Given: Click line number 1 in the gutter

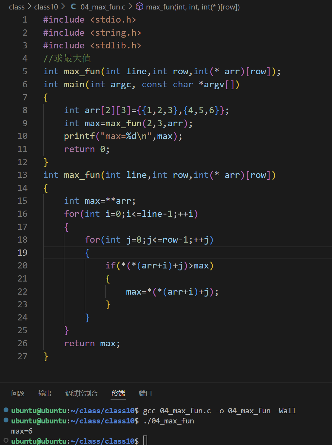Looking at the screenshot, I should [25, 20].
